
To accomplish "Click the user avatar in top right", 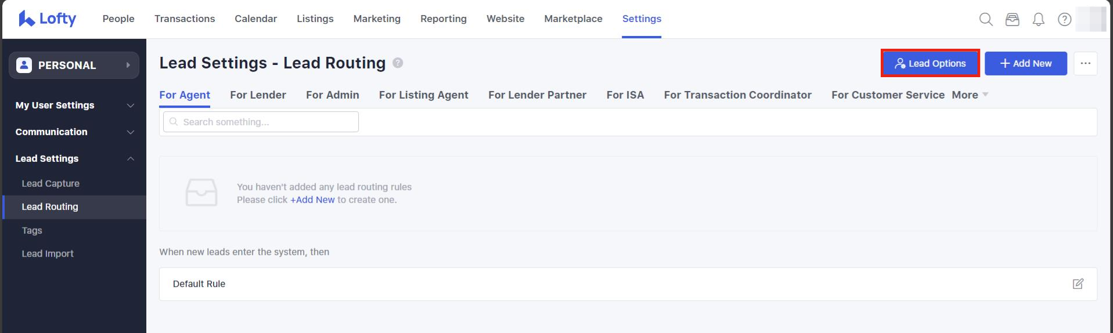I will 1090,19.
